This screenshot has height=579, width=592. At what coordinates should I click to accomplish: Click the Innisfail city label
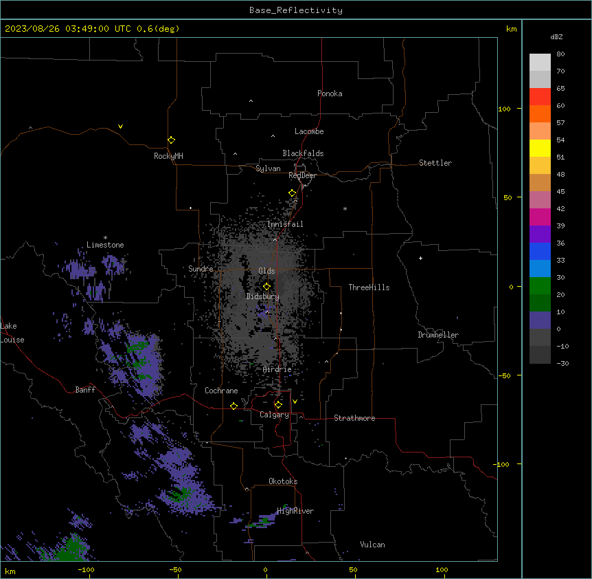click(x=285, y=224)
